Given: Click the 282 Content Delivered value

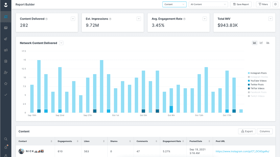Looking at the screenshot, I should click(x=24, y=25).
